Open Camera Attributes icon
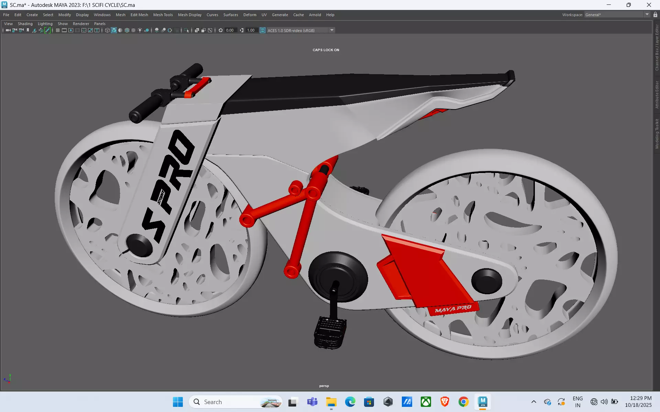The height and width of the screenshot is (412, 660). (x=21, y=30)
